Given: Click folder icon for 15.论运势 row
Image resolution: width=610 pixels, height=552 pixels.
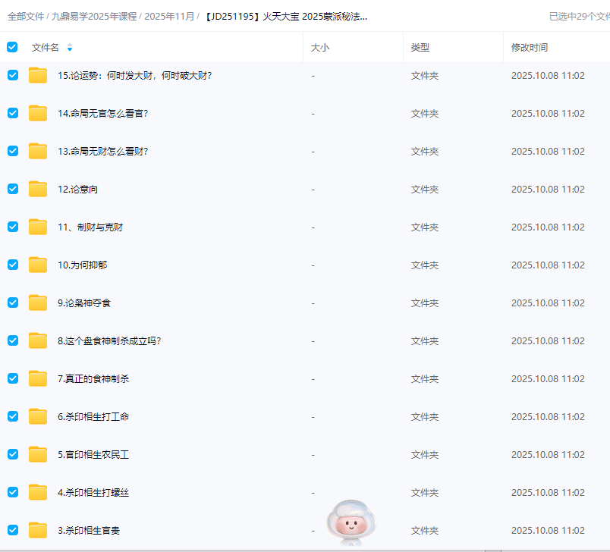Looking at the screenshot, I should (x=38, y=75).
